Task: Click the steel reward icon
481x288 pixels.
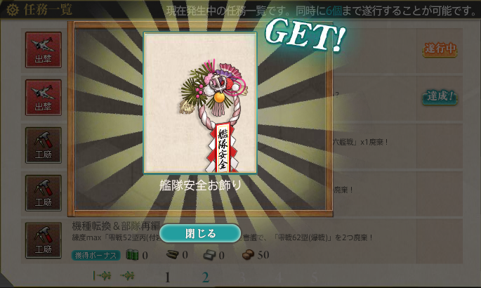Action: tap(209, 254)
